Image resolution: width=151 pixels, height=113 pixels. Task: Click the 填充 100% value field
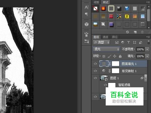coord(140,56)
